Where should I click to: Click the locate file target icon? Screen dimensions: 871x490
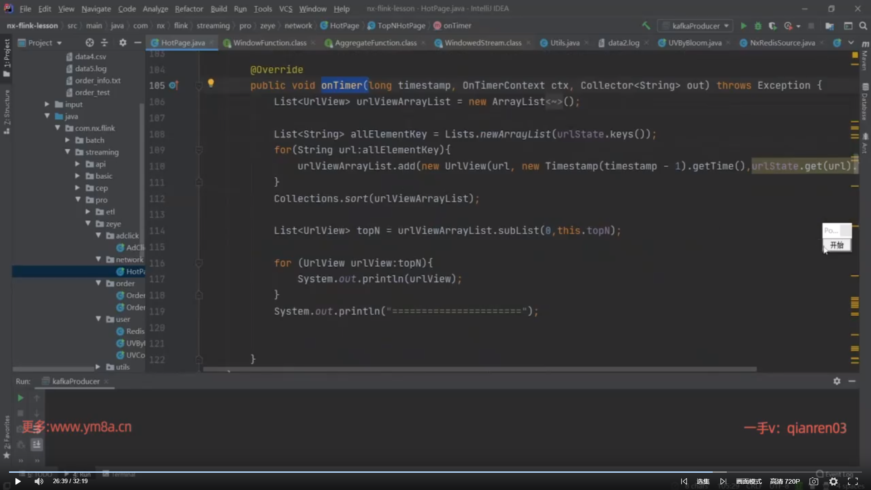90,43
